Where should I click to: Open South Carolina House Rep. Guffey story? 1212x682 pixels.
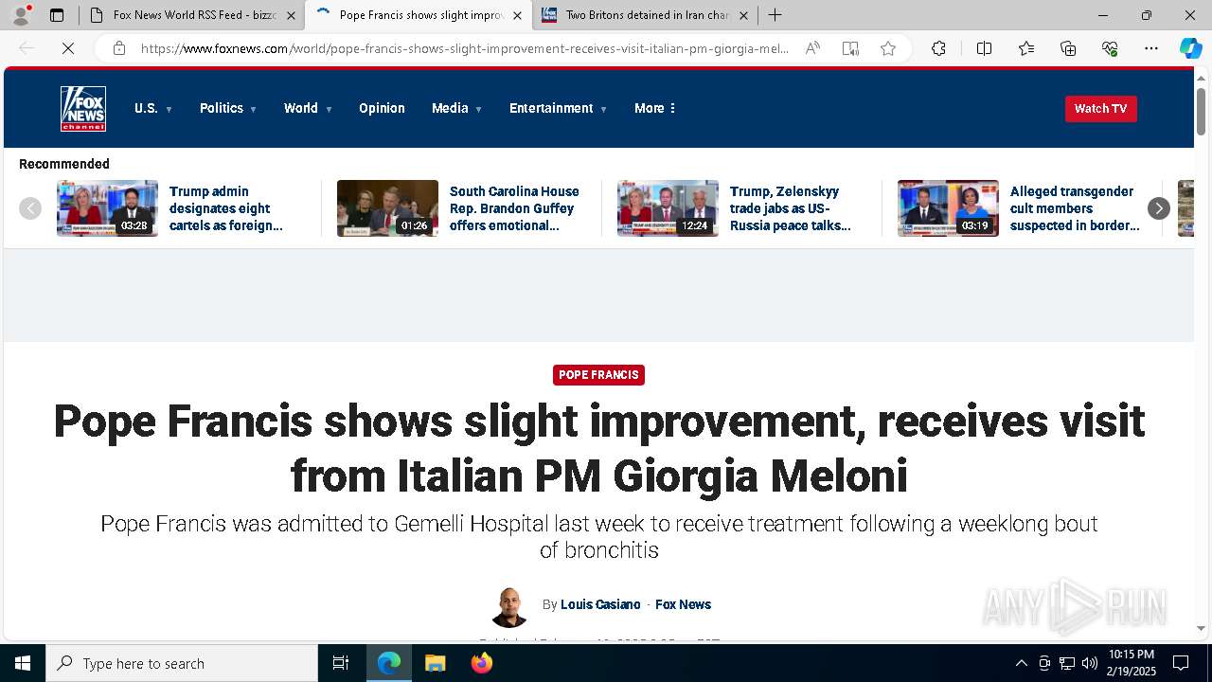click(x=514, y=208)
